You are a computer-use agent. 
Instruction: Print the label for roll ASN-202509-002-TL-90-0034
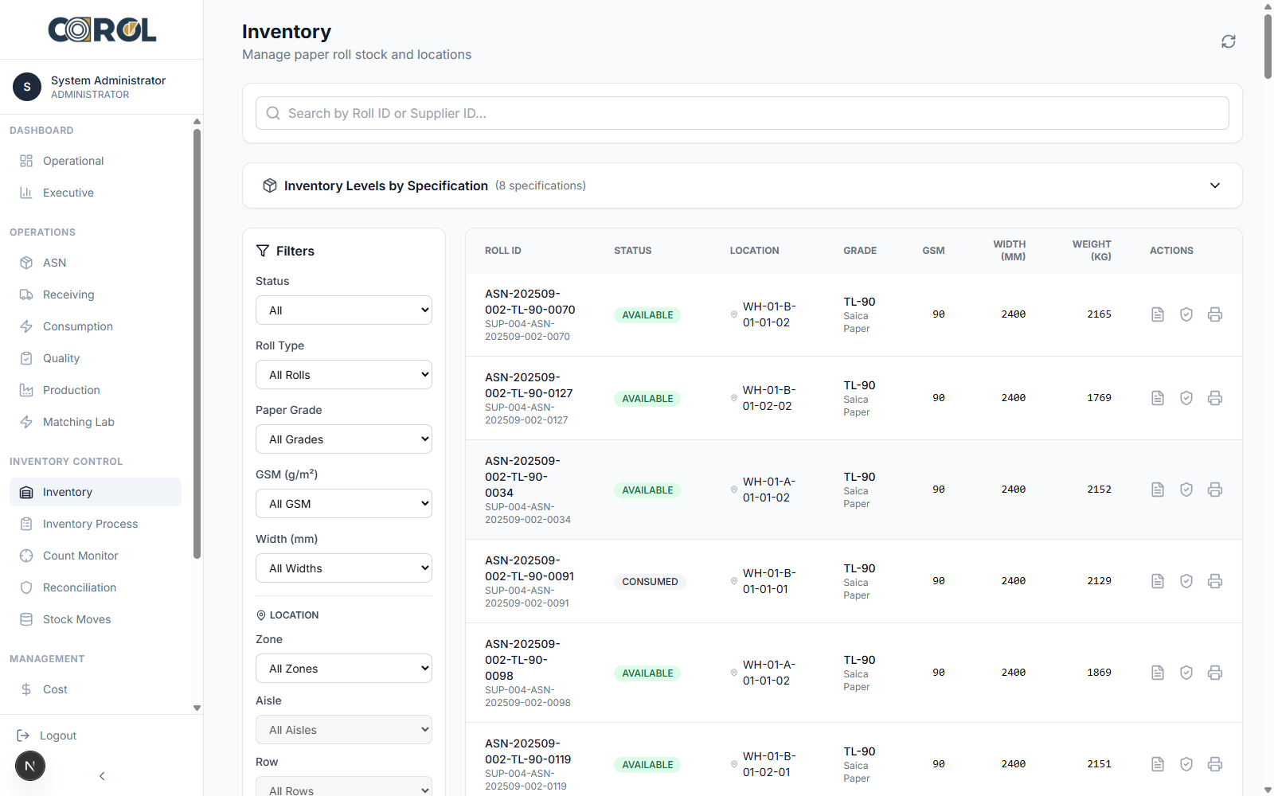[x=1215, y=489]
